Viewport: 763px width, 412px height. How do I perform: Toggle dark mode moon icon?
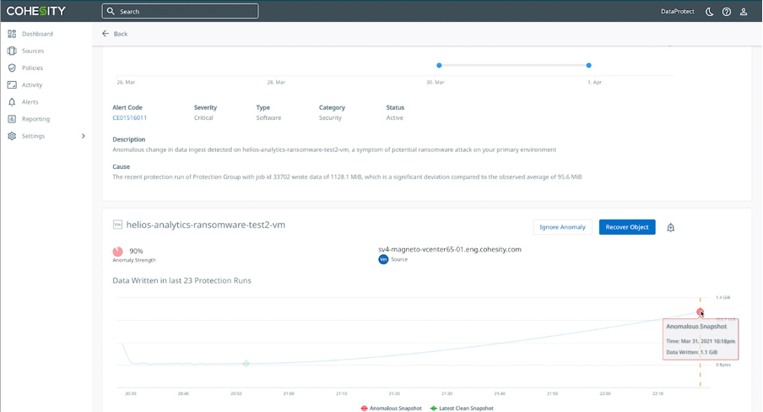(710, 12)
